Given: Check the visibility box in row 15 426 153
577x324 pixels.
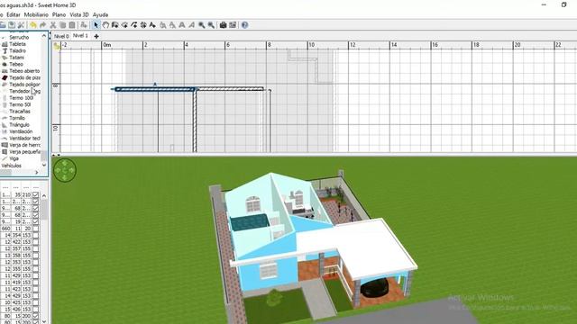Looking at the screenshot, I should pos(36,310).
